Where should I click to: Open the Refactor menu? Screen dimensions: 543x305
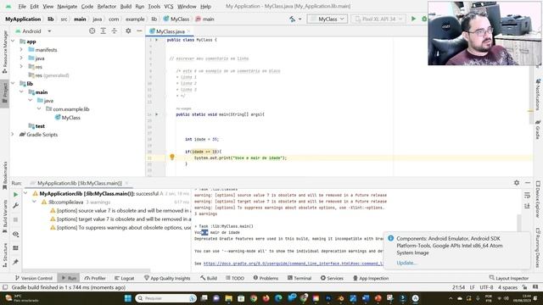[x=107, y=6]
